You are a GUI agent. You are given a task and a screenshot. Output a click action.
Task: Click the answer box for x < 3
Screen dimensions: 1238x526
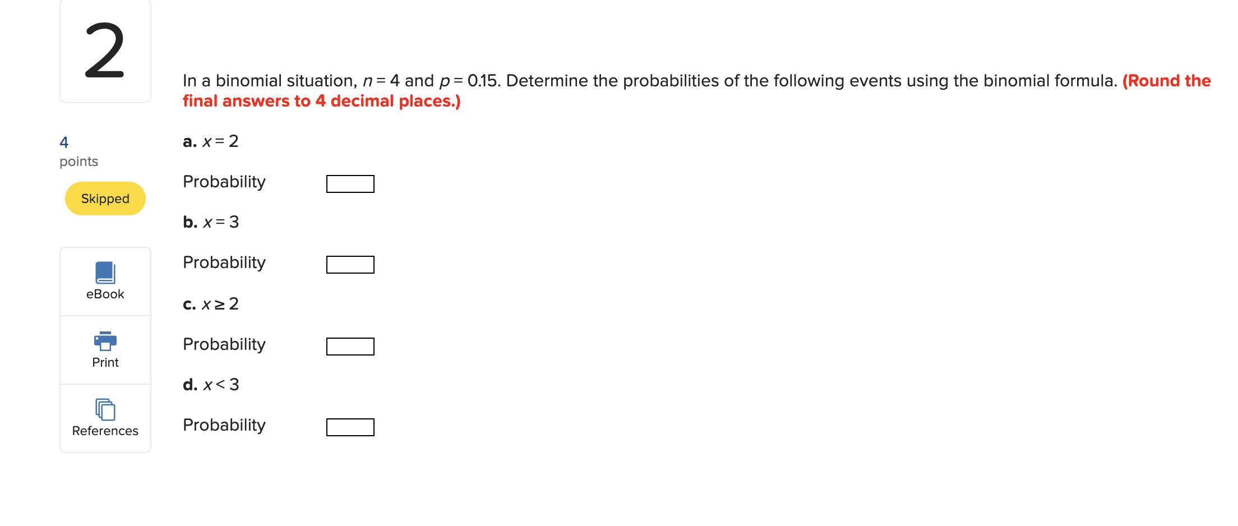[350, 427]
